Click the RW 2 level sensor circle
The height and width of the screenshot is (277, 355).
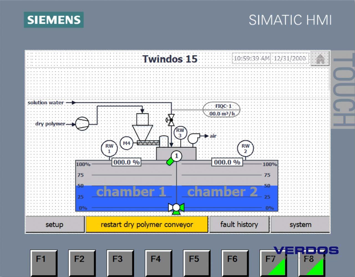245,148
